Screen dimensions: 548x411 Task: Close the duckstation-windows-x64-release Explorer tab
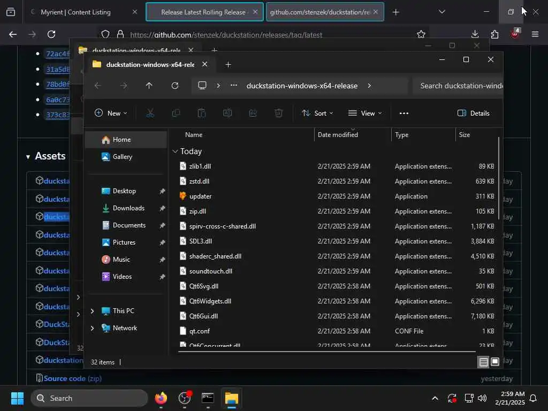(205, 64)
